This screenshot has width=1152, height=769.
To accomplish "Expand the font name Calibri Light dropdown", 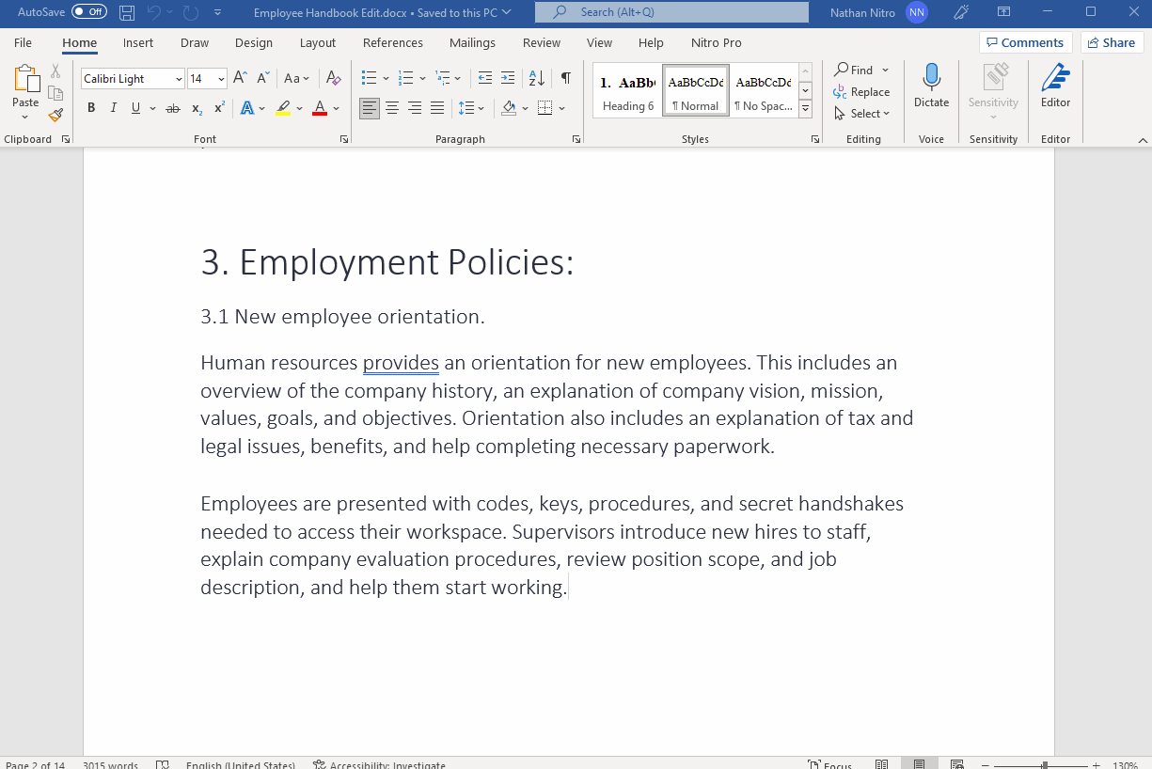I will pyautogui.click(x=178, y=79).
